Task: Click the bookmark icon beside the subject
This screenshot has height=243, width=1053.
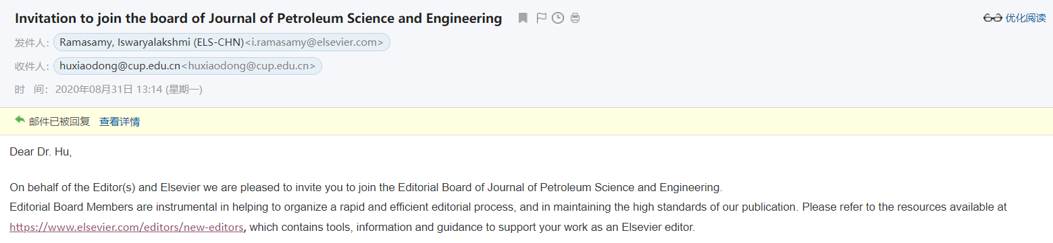Action: tap(523, 18)
